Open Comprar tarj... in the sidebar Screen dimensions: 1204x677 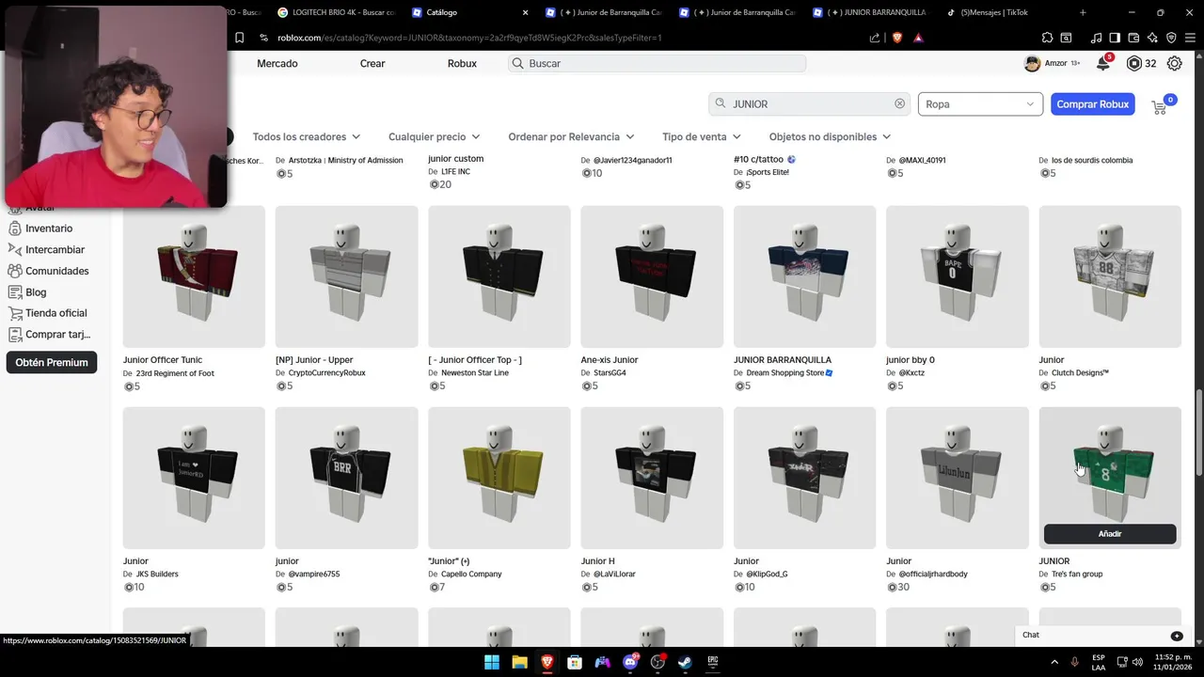point(49,334)
